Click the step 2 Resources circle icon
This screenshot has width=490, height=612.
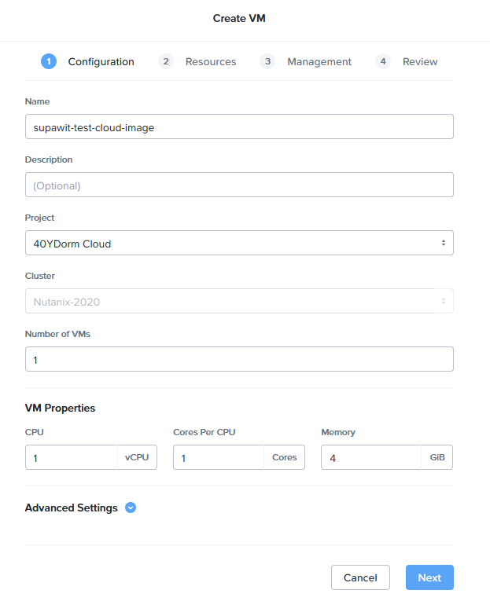[x=166, y=61]
